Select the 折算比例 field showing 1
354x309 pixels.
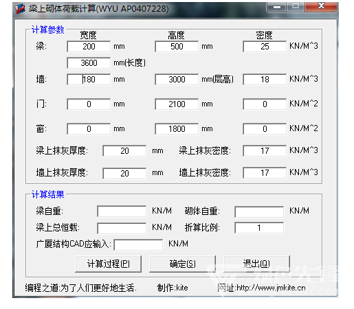point(259,228)
